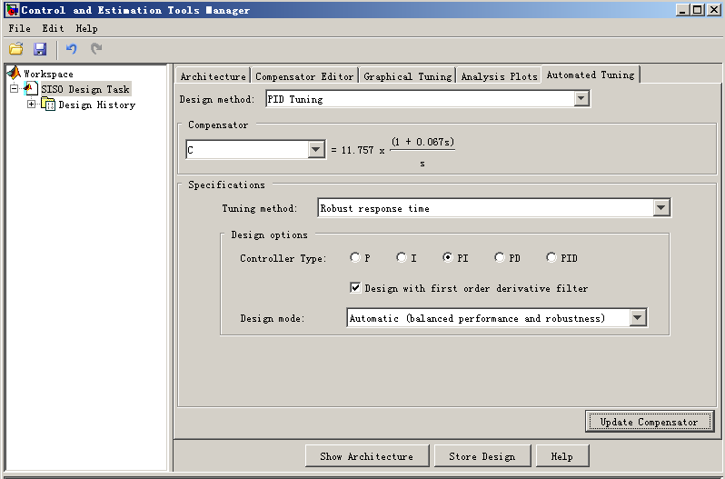This screenshot has width=725, height=479.
Task: Switch to the Architecture tab
Action: point(213,75)
